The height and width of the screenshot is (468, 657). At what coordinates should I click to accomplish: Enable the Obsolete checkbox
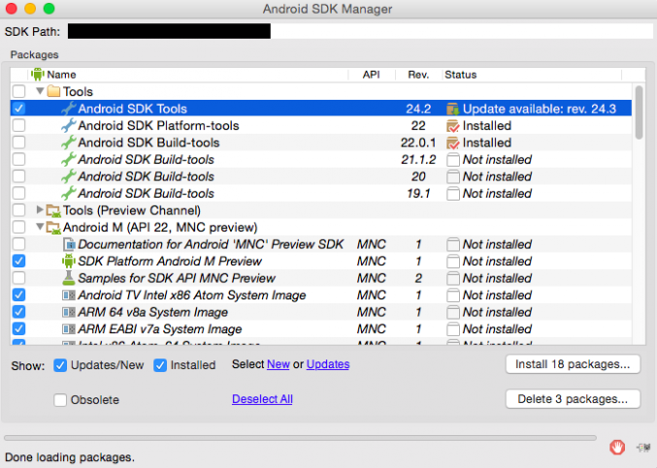(x=60, y=400)
